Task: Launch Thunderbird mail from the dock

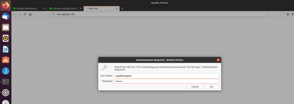Action: pos(6,17)
